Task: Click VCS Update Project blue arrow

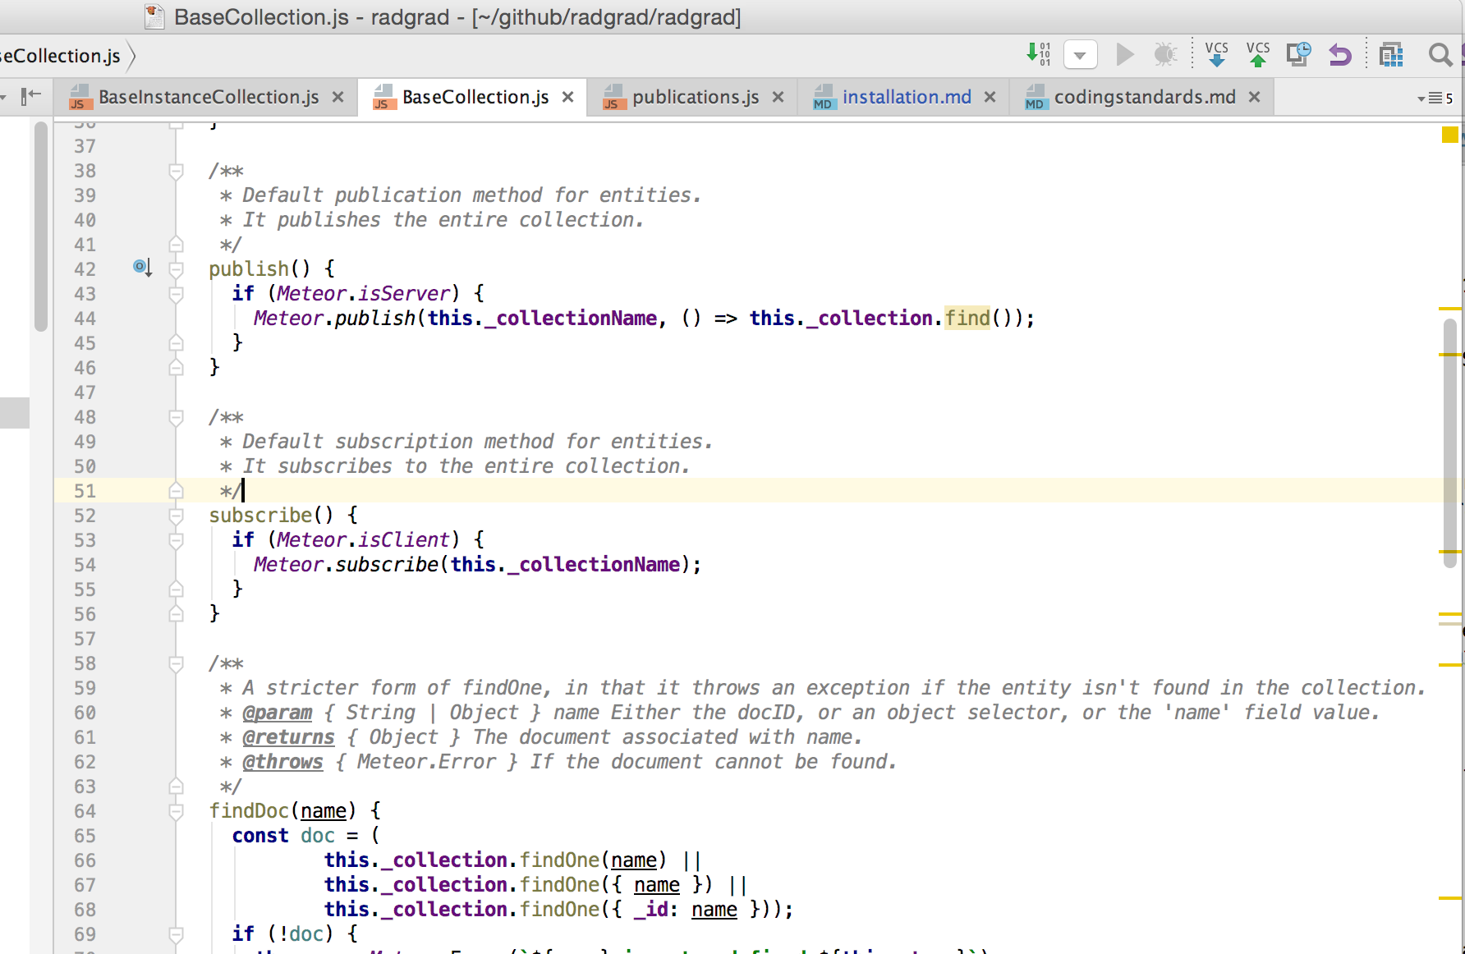Action: 1216,54
